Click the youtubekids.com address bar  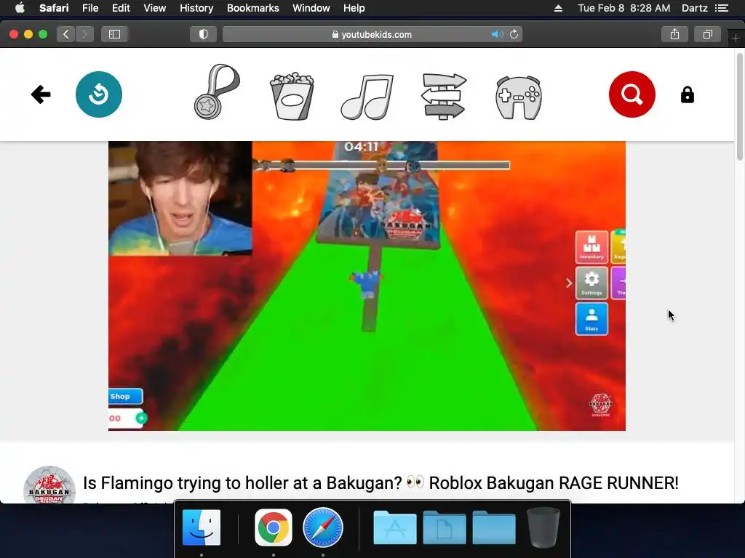[x=372, y=34]
